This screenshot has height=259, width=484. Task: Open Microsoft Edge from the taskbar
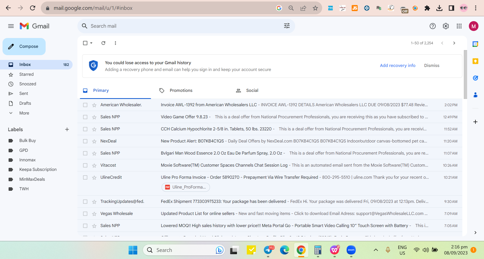click(x=285, y=250)
